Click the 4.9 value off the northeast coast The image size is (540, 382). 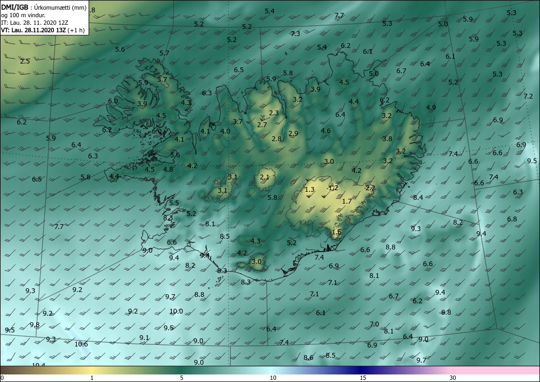pos(431,107)
